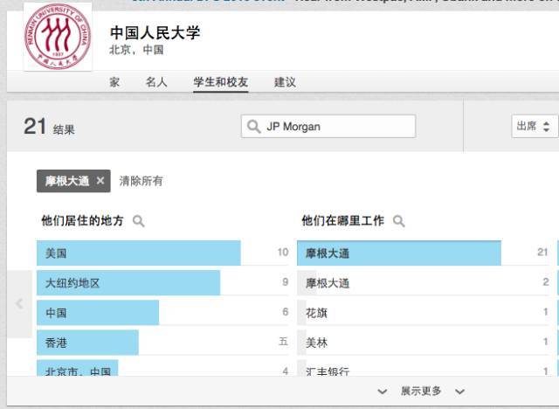This screenshot has height=409, width=559.
Task: Select the 汇丰银行 employer row
Action: 423,368
